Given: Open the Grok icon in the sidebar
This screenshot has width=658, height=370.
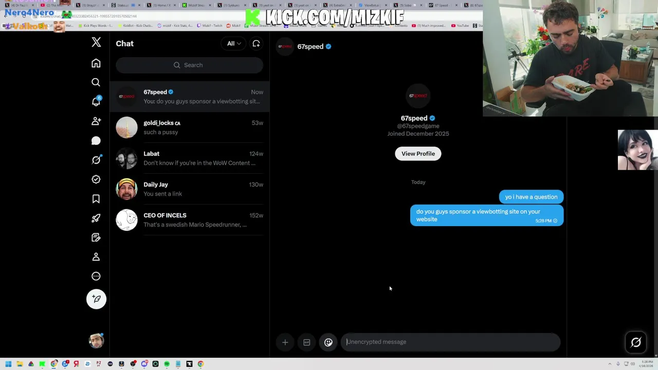Looking at the screenshot, I should (x=96, y=160).
